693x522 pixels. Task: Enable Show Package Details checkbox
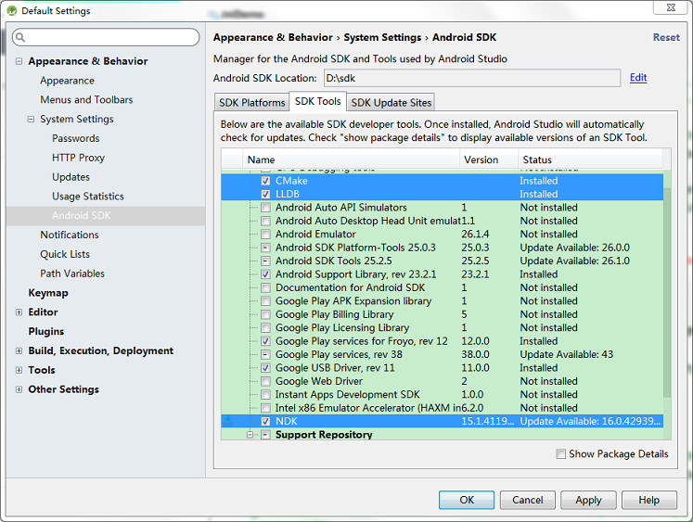tap(560, 453)
